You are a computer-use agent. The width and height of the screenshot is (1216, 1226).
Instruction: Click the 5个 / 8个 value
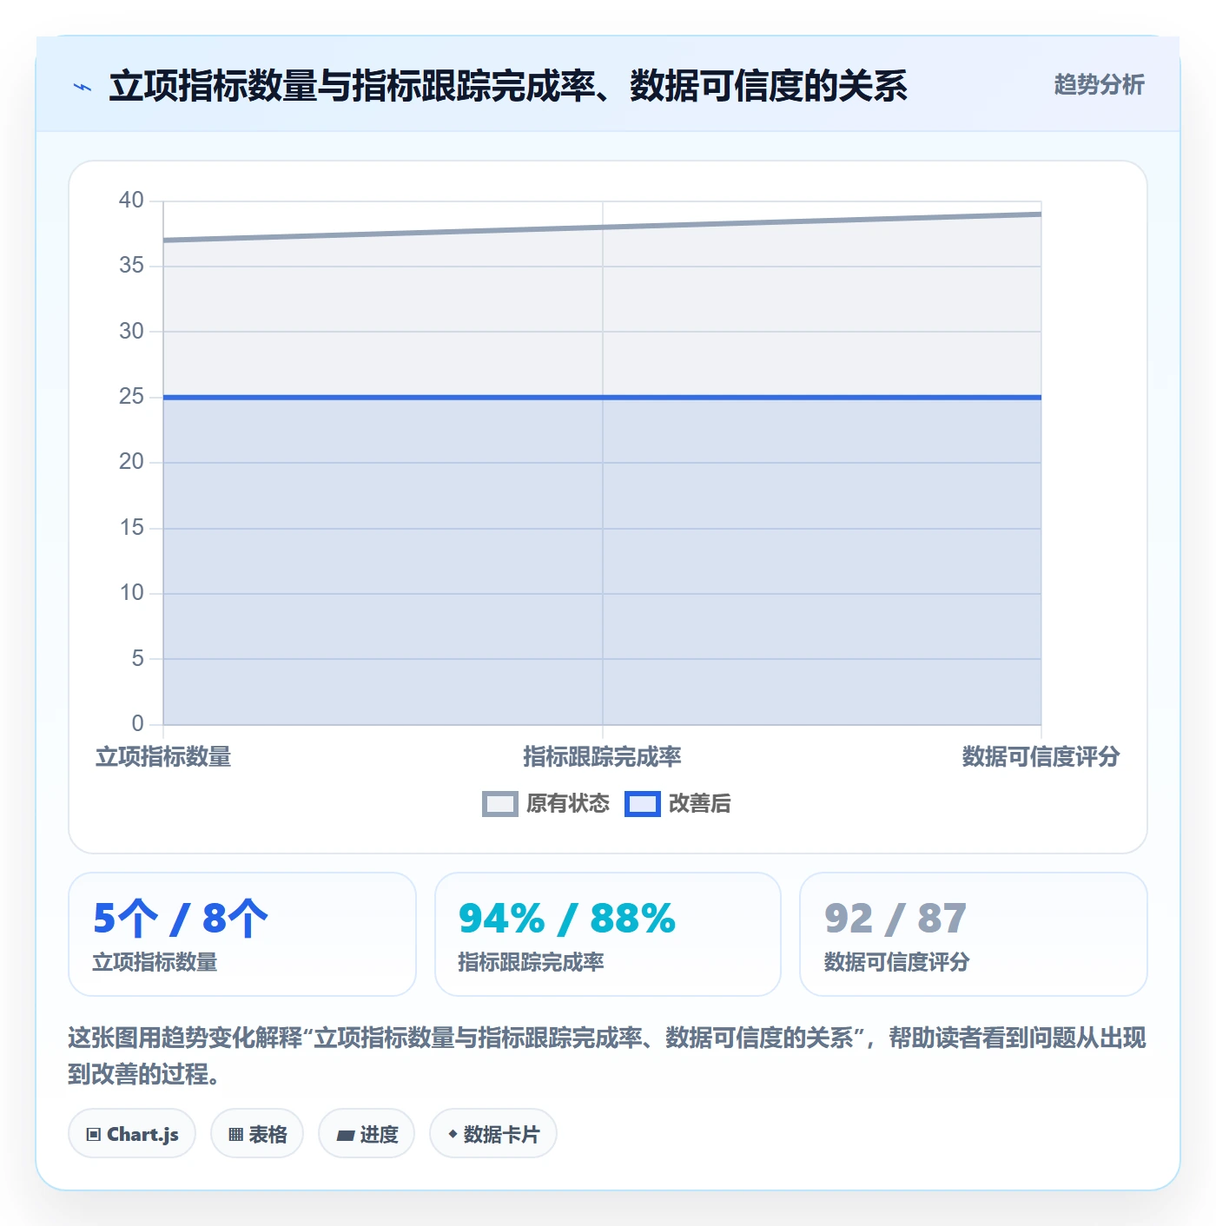point(181,919)
